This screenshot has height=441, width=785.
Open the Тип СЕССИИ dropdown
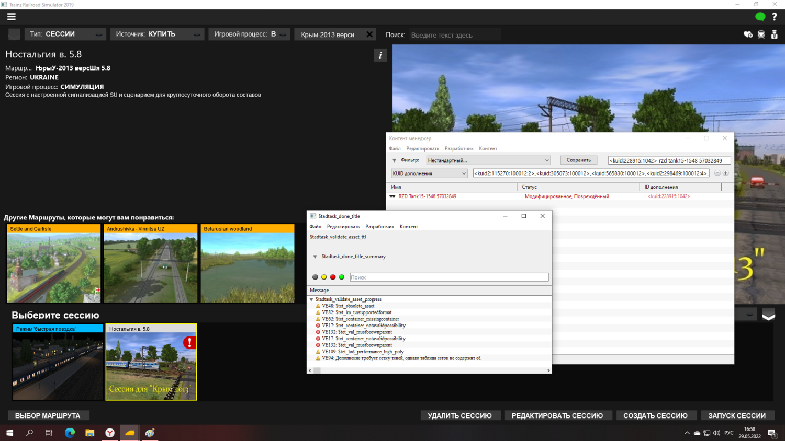click(x=65, y=34)
